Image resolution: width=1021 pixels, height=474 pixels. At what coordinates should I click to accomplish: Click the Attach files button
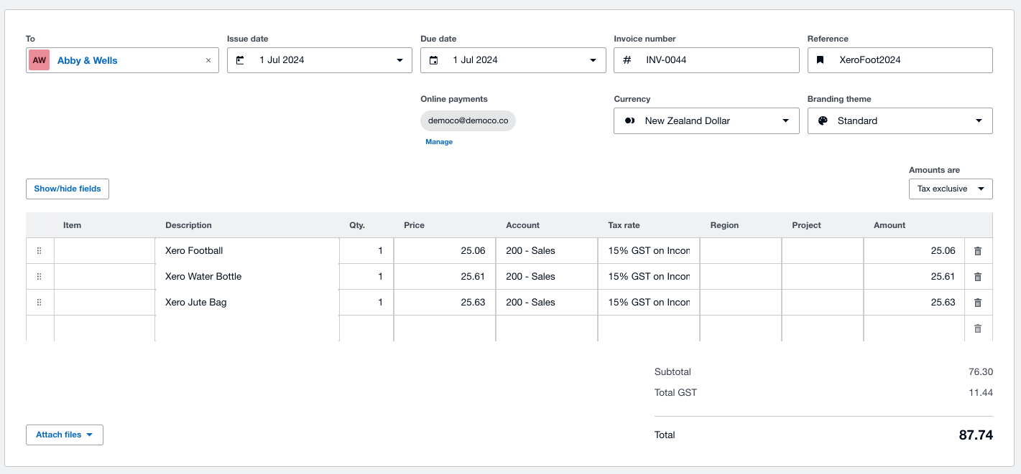click(64, 435)
